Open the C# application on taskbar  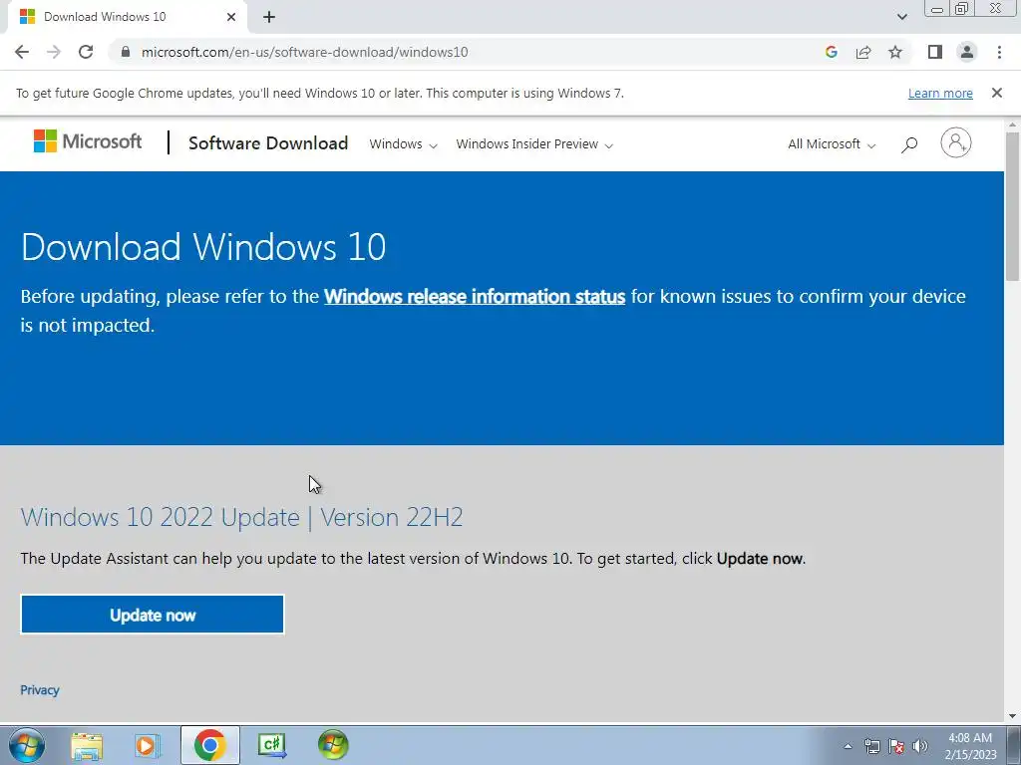[x=271, y=745]
